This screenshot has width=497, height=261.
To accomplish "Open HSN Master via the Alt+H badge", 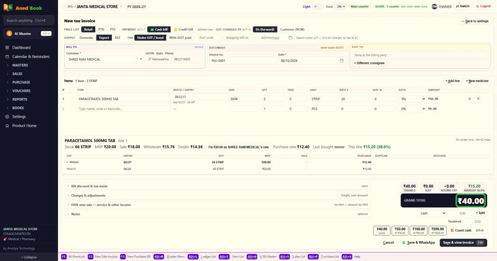I will tap(252, 256).
